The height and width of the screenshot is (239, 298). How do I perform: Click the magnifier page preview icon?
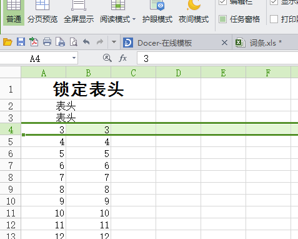click(74, 42)
